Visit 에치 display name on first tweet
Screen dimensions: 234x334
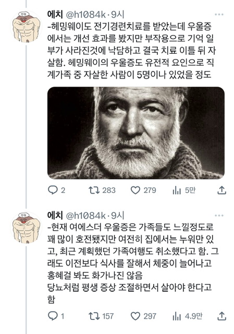coord(55,15)
